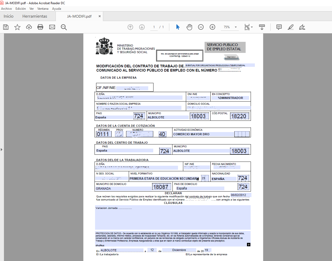Add a comment with speech bubble icon
The image size is (332, 261).
click(279, 27)
